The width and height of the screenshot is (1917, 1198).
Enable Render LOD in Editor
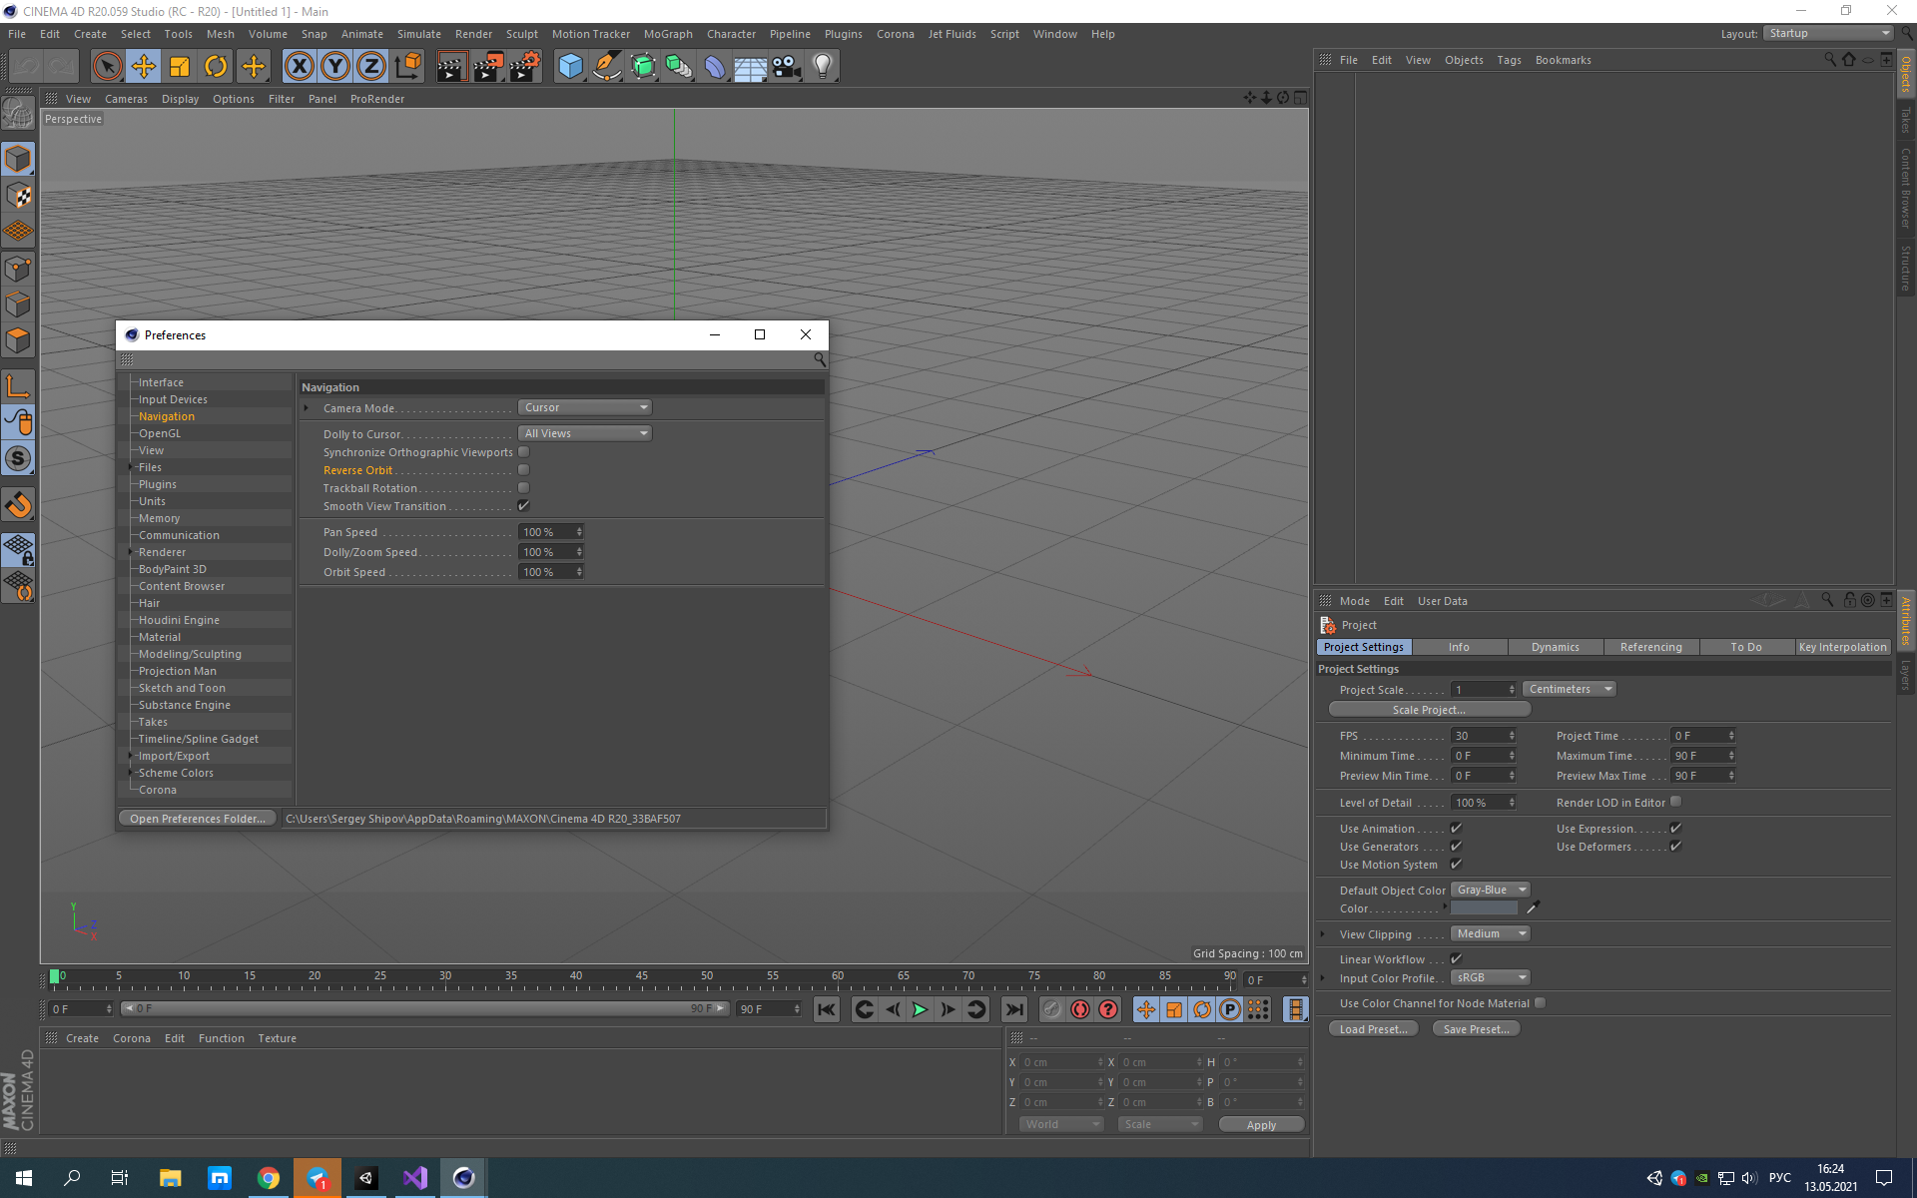coord(1675,802)
